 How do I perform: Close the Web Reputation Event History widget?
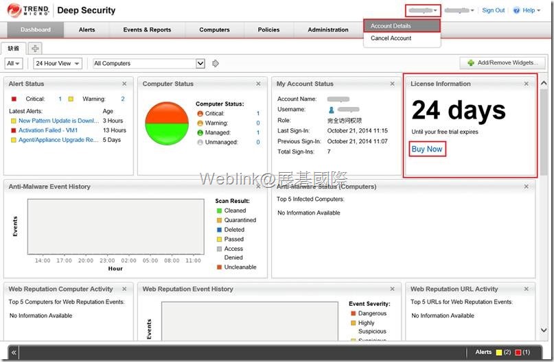point(392,289)
